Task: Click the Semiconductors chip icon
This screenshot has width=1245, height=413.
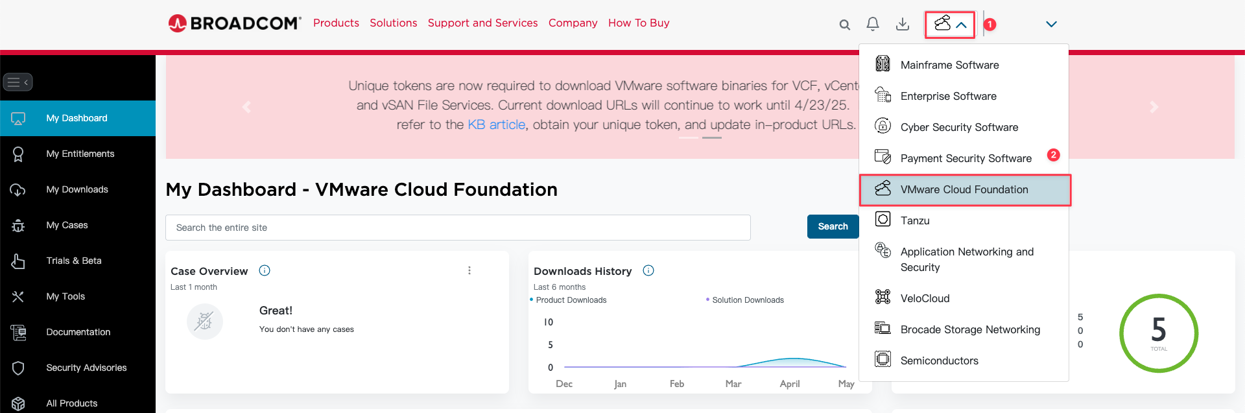Action: pos(883,359)
